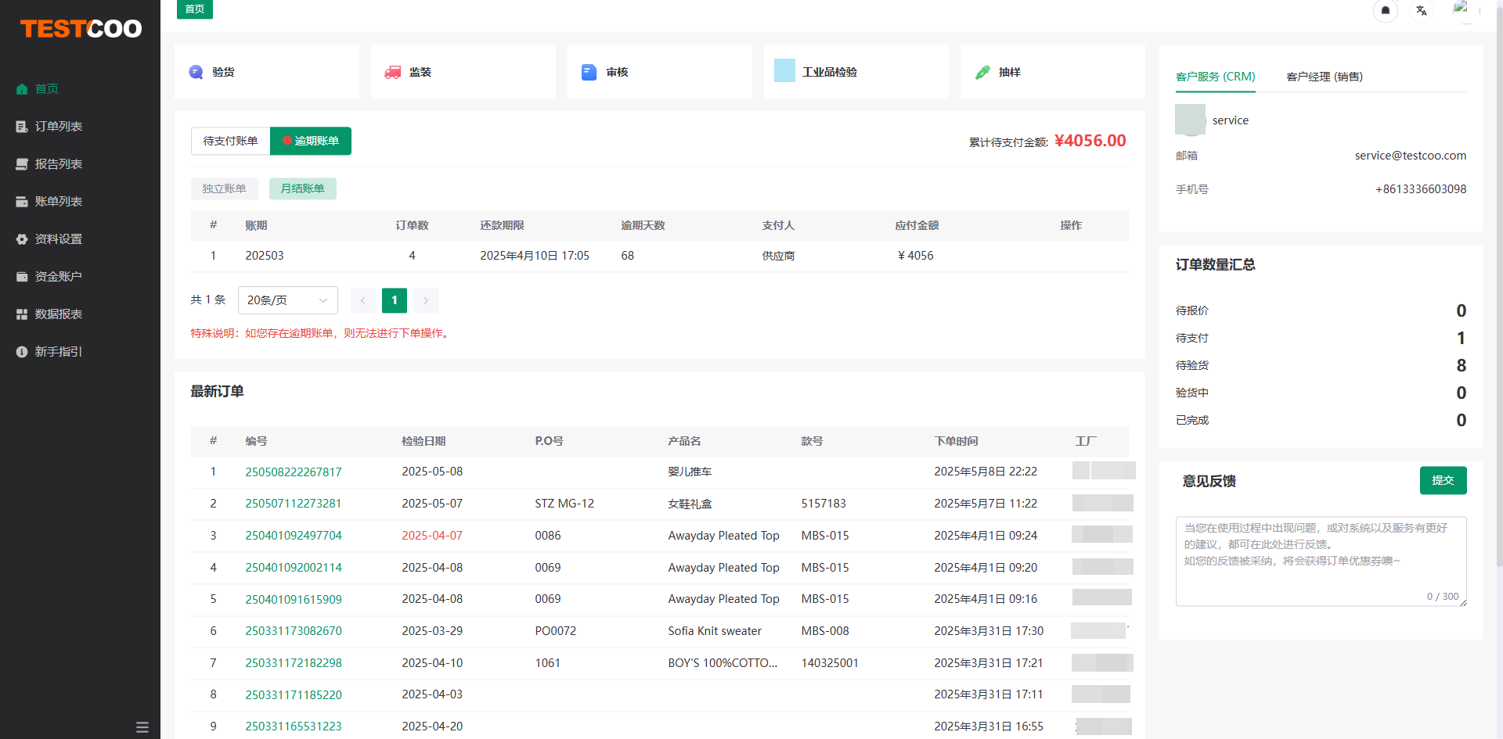Switch to the 客户经理 (销售) tab

(1324, 77)
